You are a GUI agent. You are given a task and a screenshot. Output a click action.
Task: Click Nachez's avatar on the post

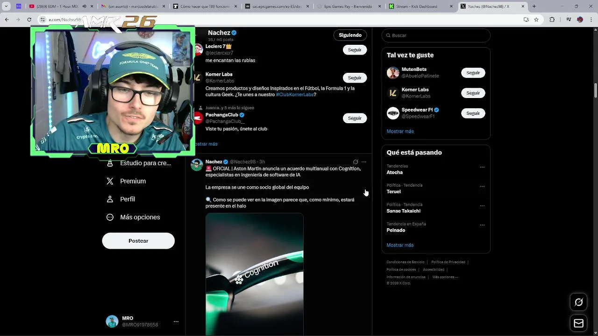coord(197,165)
